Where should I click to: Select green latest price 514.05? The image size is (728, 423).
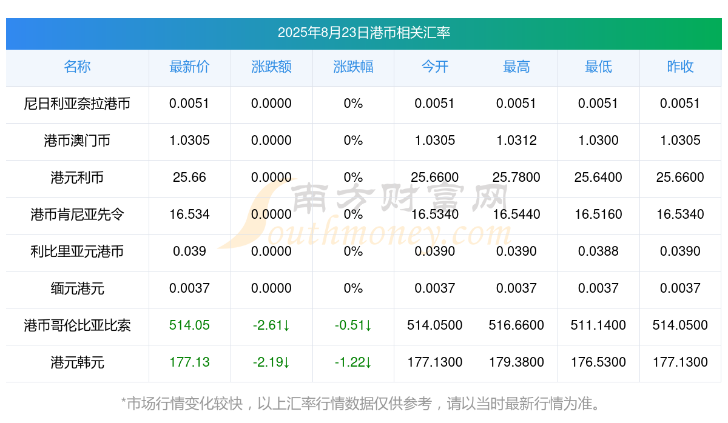coord(189,325)
